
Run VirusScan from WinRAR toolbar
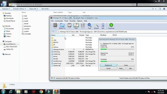[111, 26]
